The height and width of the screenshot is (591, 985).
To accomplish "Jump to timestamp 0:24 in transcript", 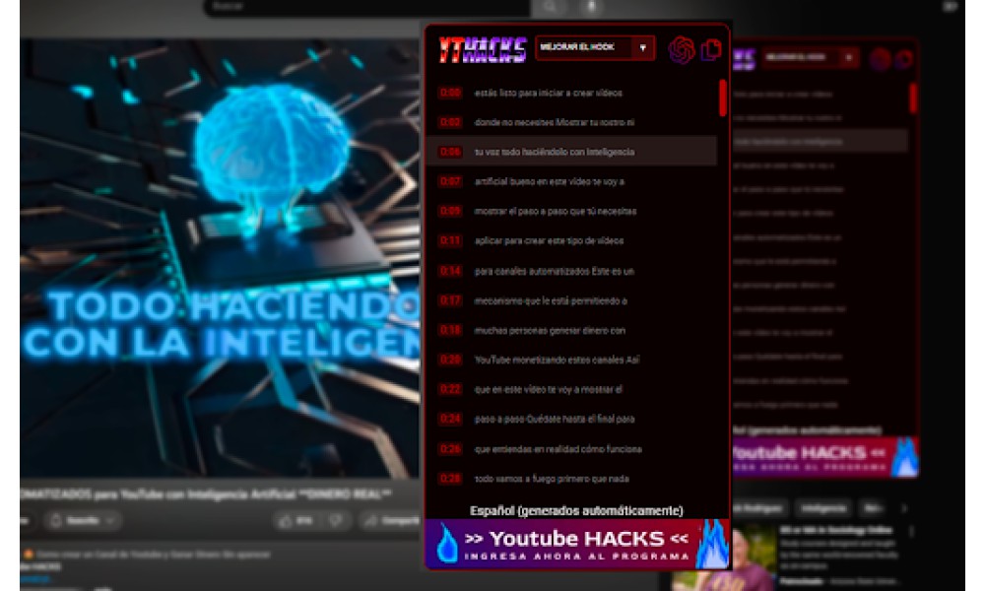I will click(x=450, y=419).
